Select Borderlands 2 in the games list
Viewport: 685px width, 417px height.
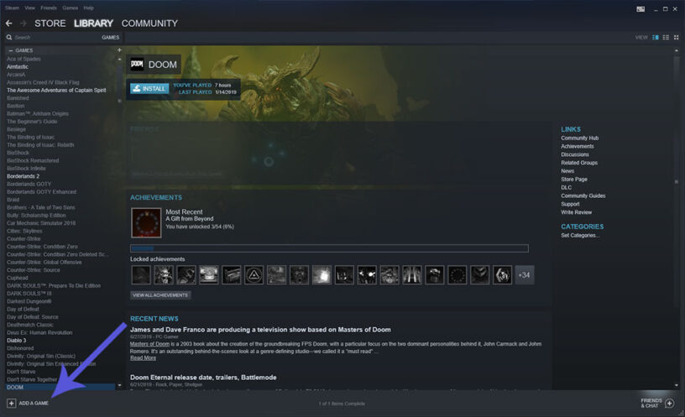coord(24,176)
